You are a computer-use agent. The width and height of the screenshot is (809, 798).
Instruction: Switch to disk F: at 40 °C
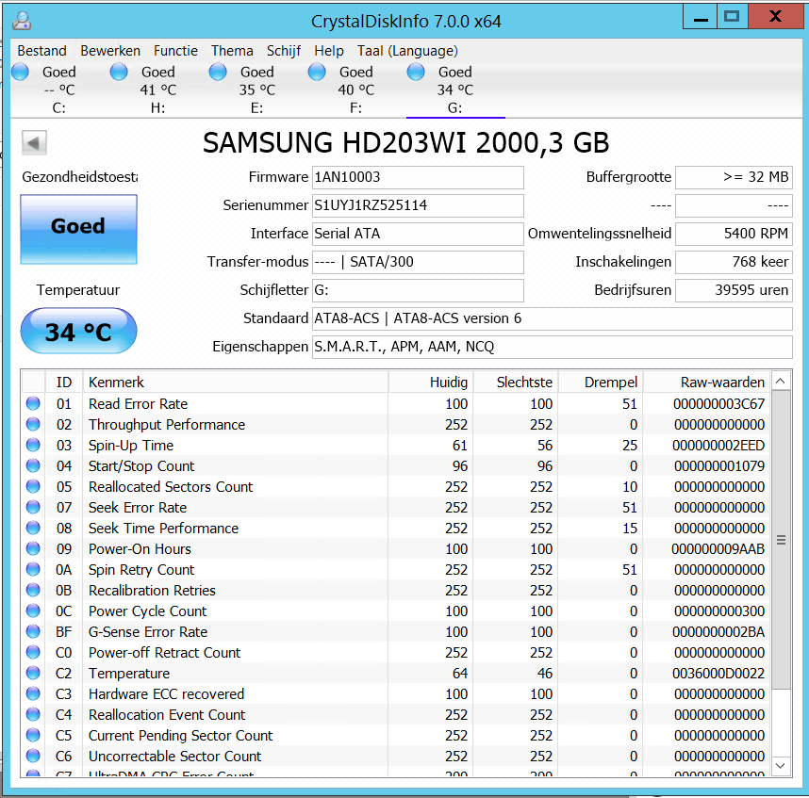[x=356, y=90]
